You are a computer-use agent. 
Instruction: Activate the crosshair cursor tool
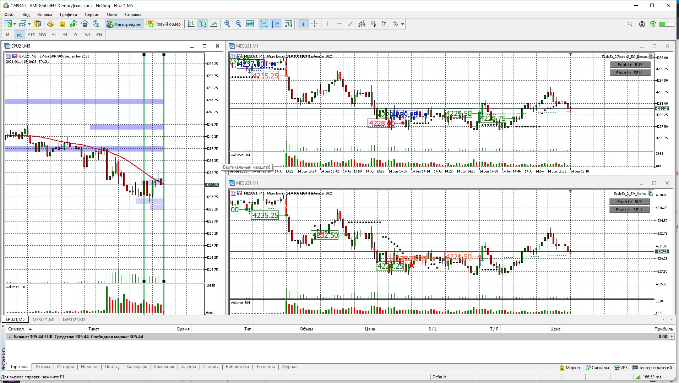[314, 24]
